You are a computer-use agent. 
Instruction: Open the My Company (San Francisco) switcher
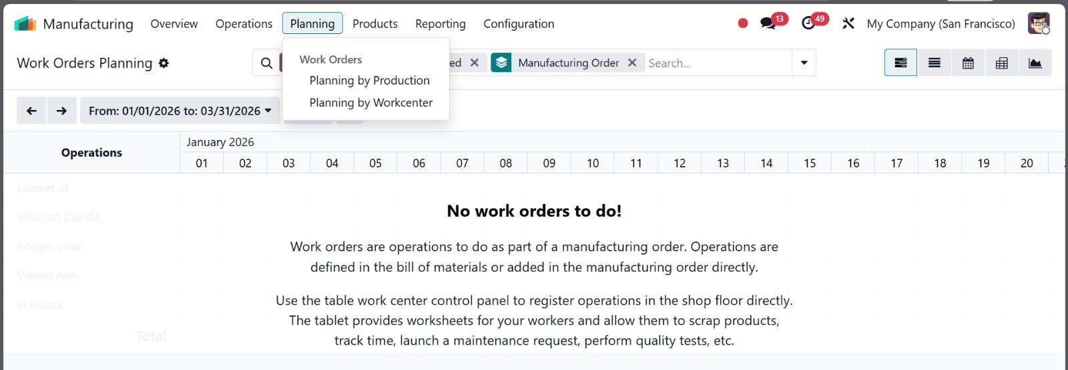pyautogui.click(x=941, y=24)
